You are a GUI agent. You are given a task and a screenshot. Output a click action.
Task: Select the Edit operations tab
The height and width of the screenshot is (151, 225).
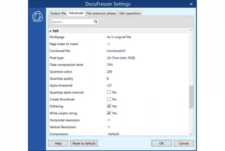coord(130,13)
